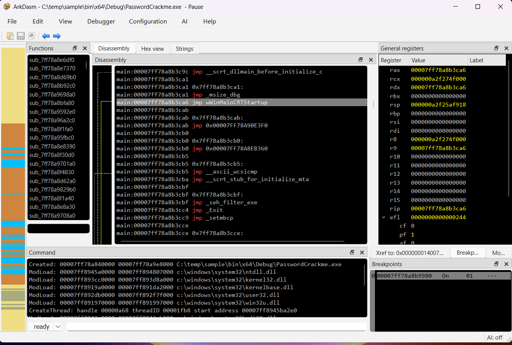Viewport: 512px width, 345px height.
Task: Select function sub_7ff78a9708a0
Action: (x=52, y=216)
